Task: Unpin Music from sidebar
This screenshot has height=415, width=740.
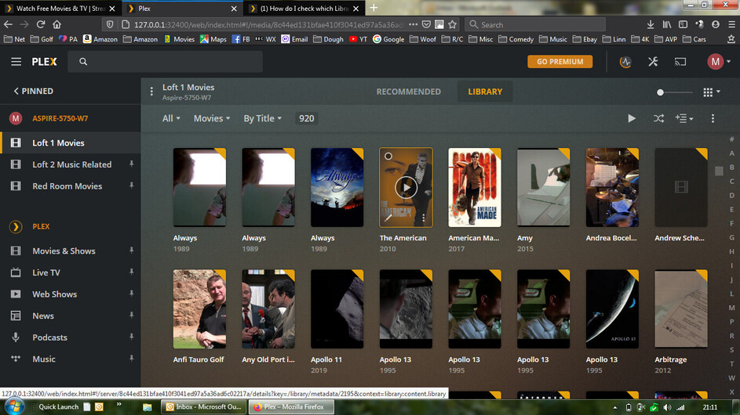Action: tap(132, 359)
